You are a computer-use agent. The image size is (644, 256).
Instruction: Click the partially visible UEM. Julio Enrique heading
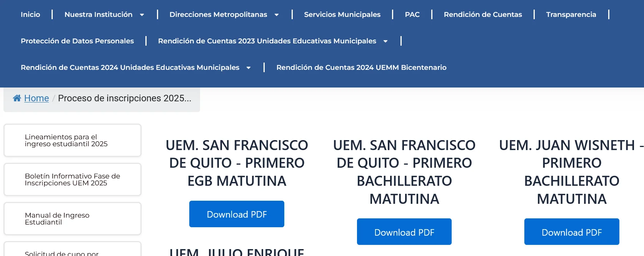pos(237,252)
